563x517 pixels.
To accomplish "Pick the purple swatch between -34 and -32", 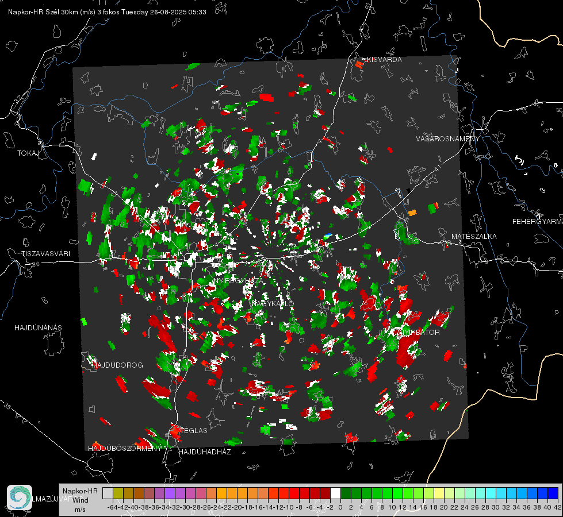I will click(x=170, y=493).
